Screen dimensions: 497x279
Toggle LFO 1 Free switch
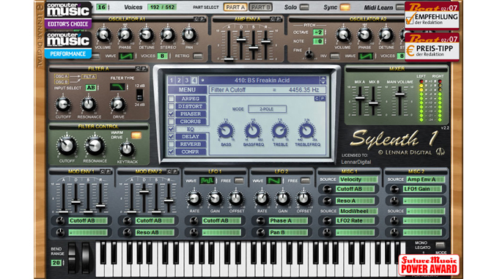coord(239,181)
